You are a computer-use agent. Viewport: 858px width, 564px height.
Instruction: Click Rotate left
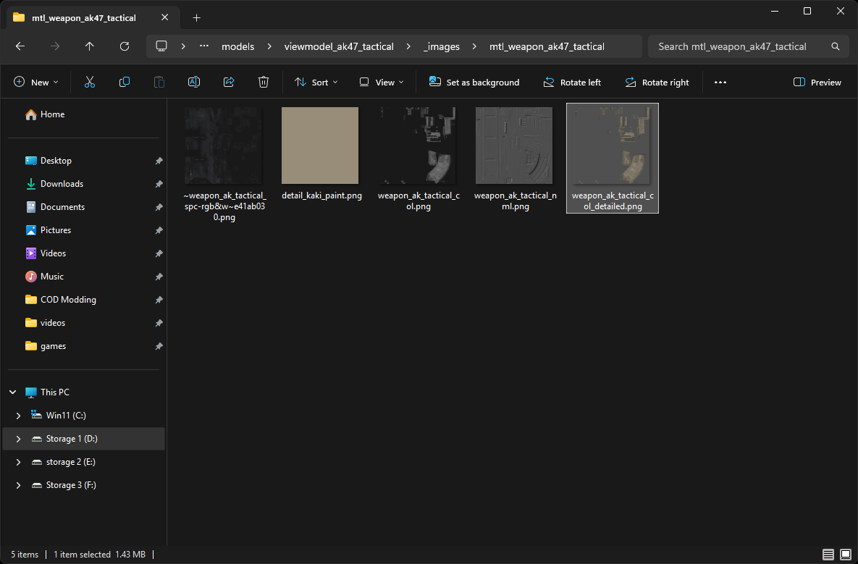pyautogui.click(x=572, y=82)
